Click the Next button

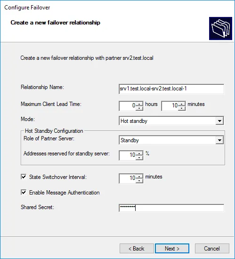[x=172, y=248]
